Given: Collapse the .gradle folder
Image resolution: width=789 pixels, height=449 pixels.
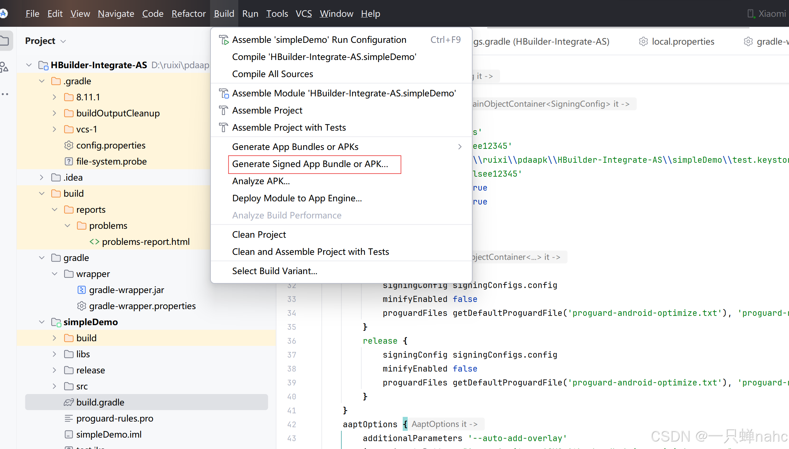Looking at the screenshot, I should [x=42, y=81].
